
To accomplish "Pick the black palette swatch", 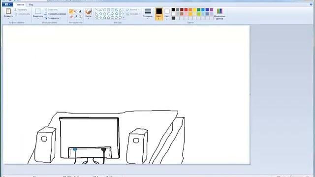I will coord(173,10).
